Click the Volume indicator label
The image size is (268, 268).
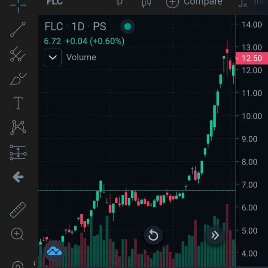(x=81, y=57)
